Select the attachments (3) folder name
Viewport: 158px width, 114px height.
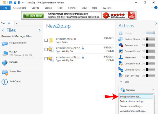coord(66,39)
